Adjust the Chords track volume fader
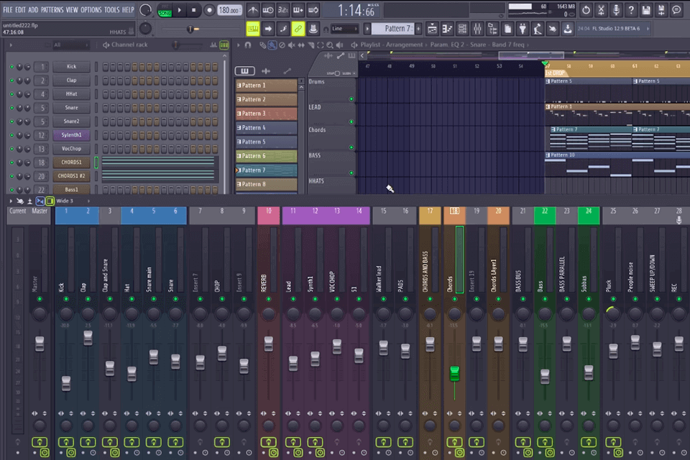Viewport: 690px width, 460px height. (x=454, y=372)
